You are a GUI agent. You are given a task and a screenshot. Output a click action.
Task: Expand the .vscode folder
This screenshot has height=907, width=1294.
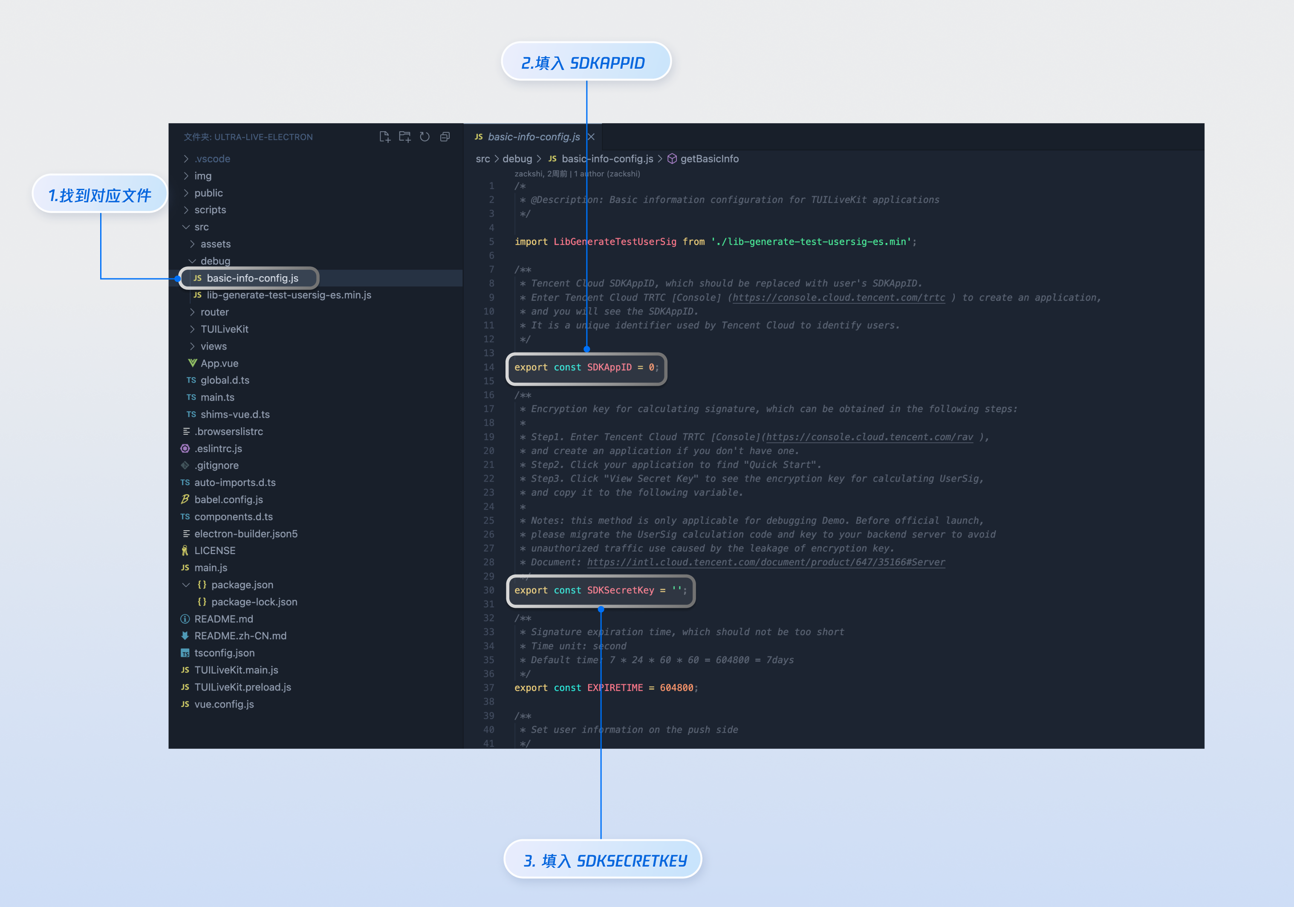click(x=212, y=159)
